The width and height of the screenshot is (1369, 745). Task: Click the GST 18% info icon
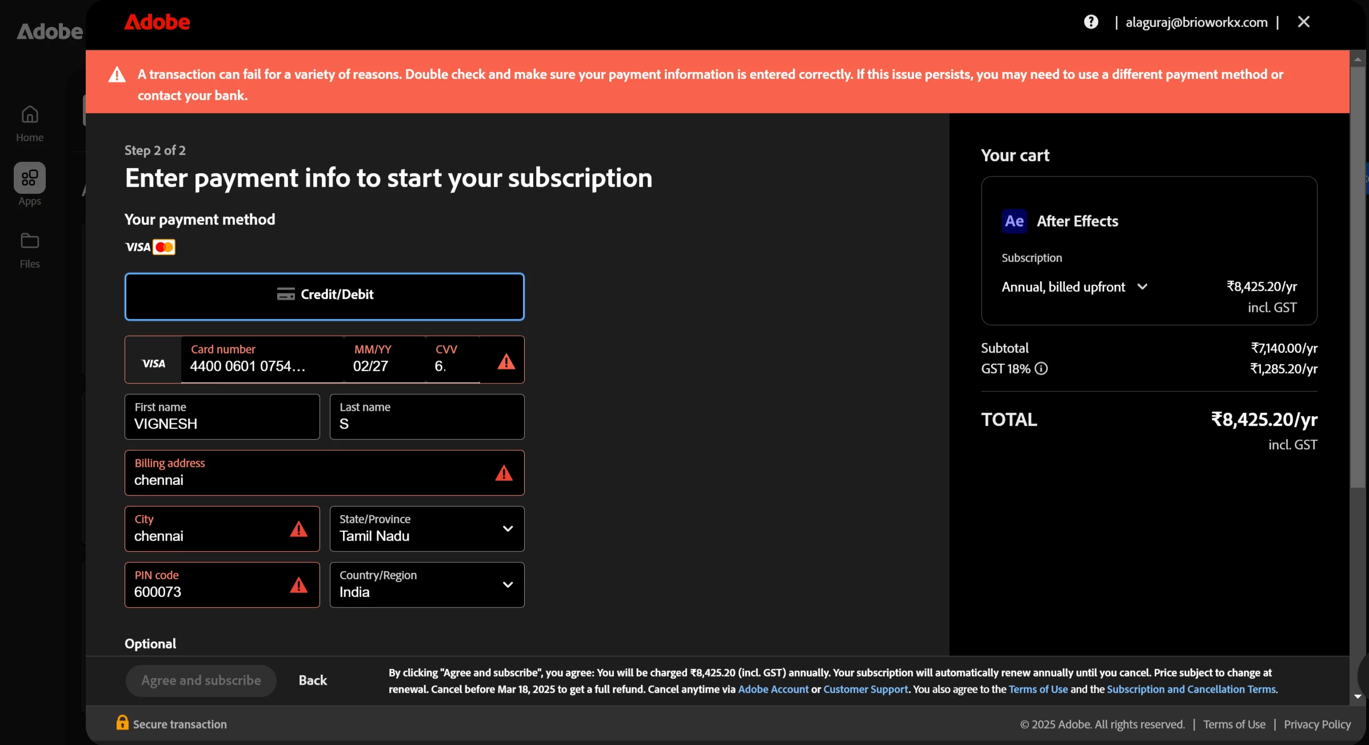click(1041, 369)
